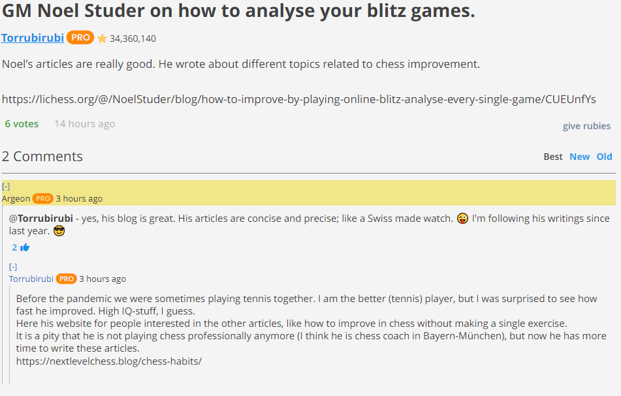This screenshot has width=621, height=396.
Task: Collapse Argeon's comment thread
Action: (6, 187)
